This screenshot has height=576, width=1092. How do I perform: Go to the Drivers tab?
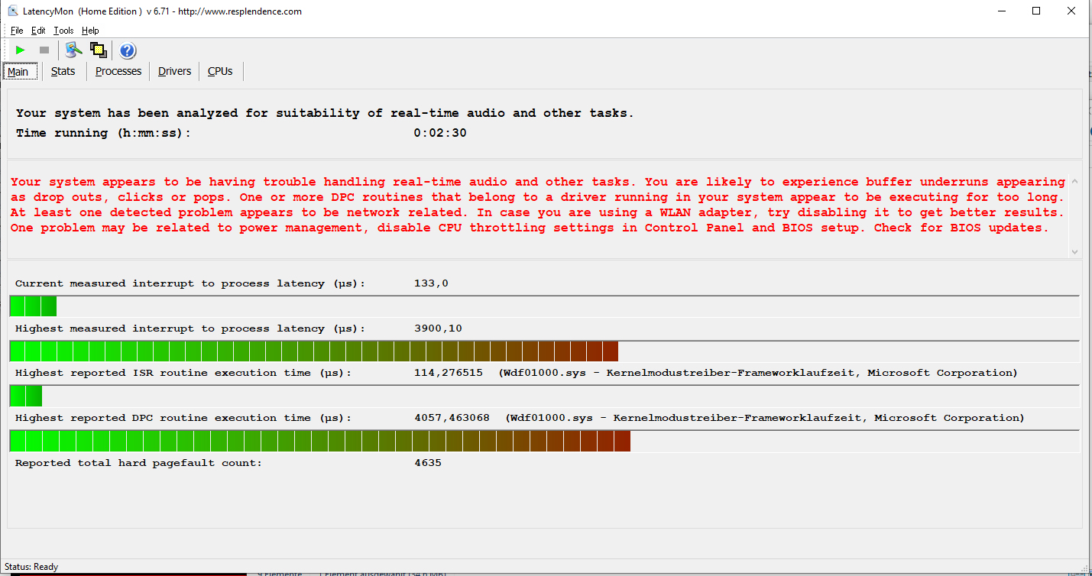pyautogui.click(x=174, y=71)
